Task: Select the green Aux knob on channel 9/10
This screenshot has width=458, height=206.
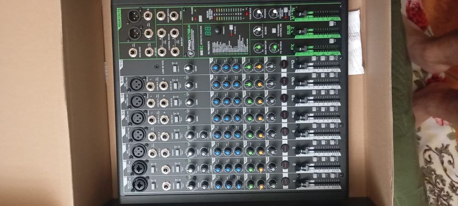Action: point(249,84)
